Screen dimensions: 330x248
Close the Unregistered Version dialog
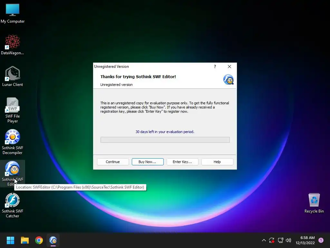tap(229, 67)
